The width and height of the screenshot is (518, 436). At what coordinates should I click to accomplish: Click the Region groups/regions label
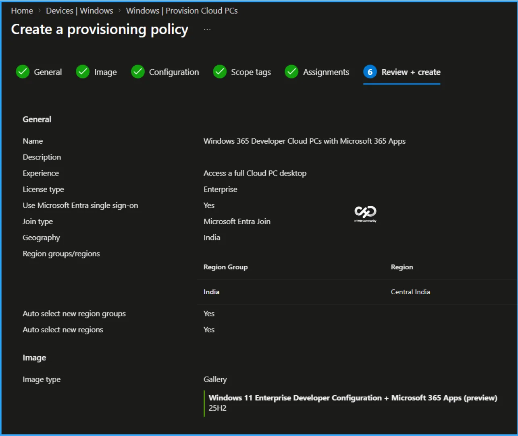click(x=61, y=254)
